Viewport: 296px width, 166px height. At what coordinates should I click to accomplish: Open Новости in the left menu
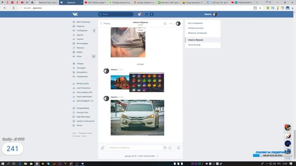(x=80, y=26)
